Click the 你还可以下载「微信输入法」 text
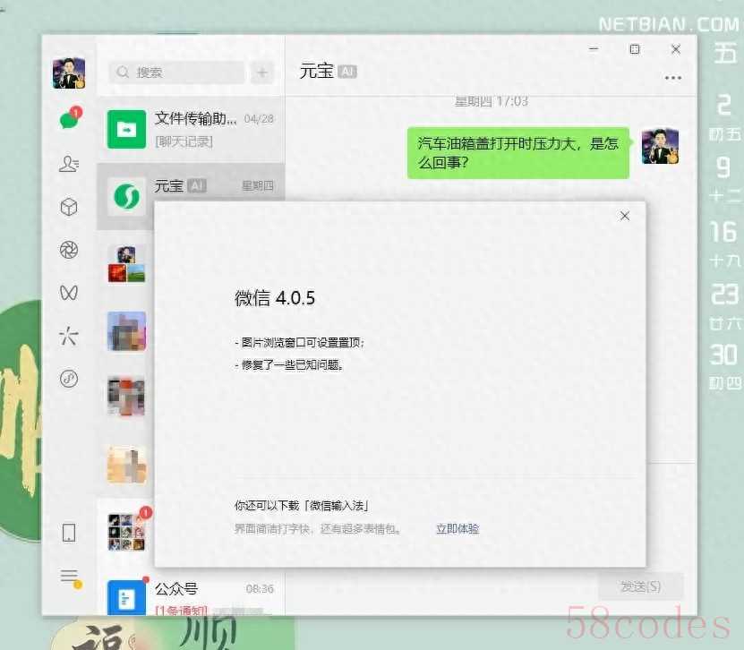Screen dimensions: 744x650 (302, 506)
